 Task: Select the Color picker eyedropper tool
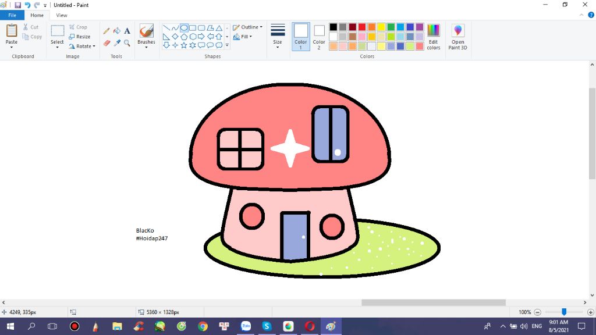pos(116,43)
